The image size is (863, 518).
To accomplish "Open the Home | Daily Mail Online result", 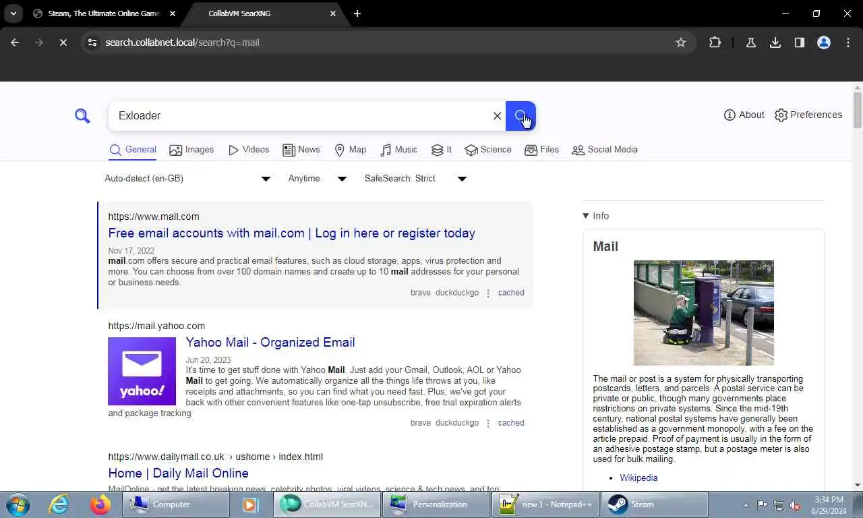I will 178,473.
